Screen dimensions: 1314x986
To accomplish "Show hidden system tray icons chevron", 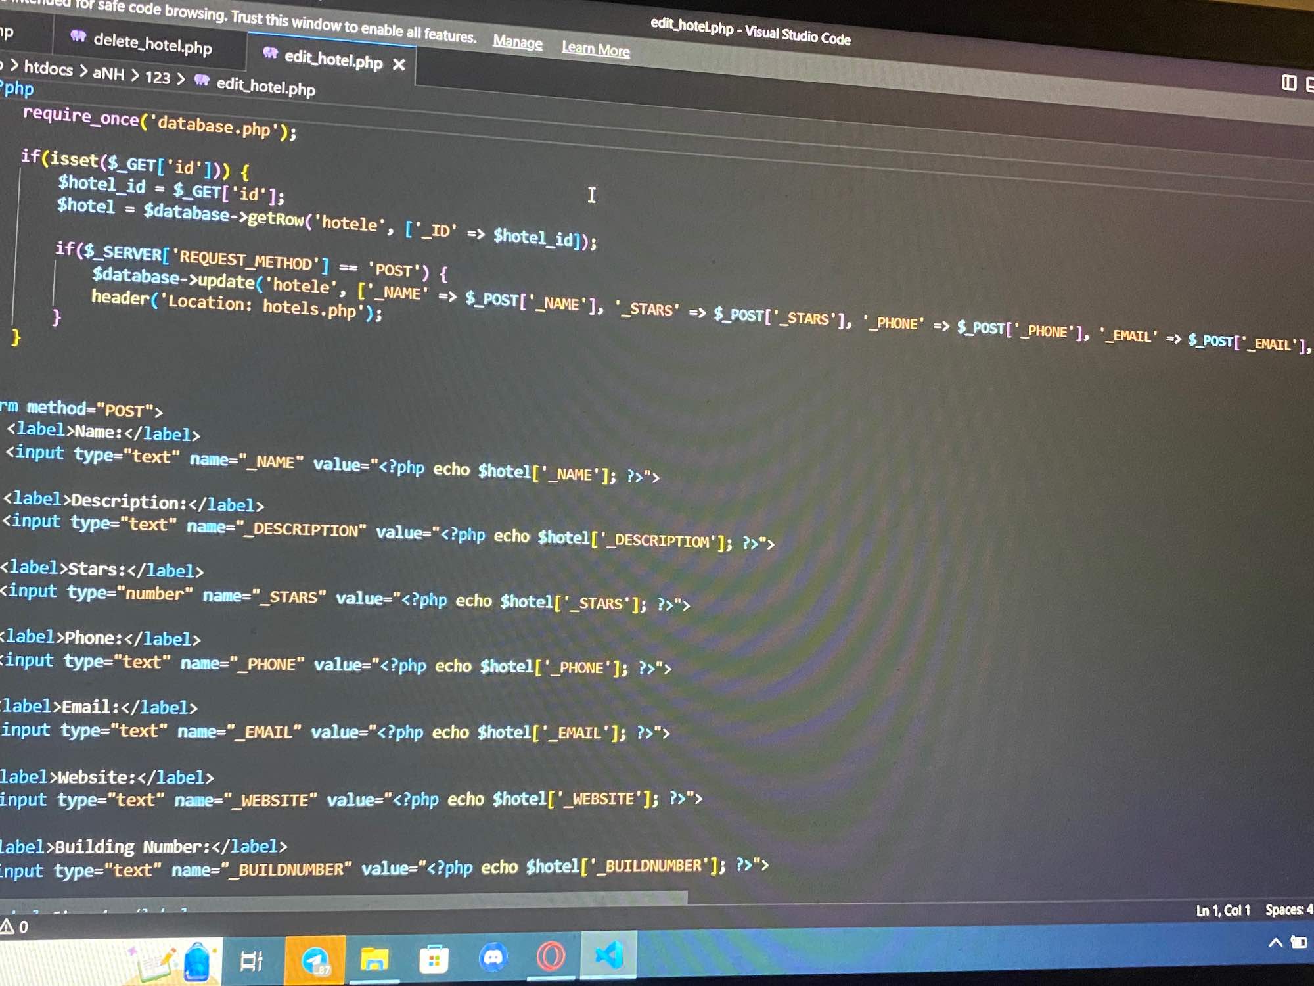I will [x=1275, y=943].
